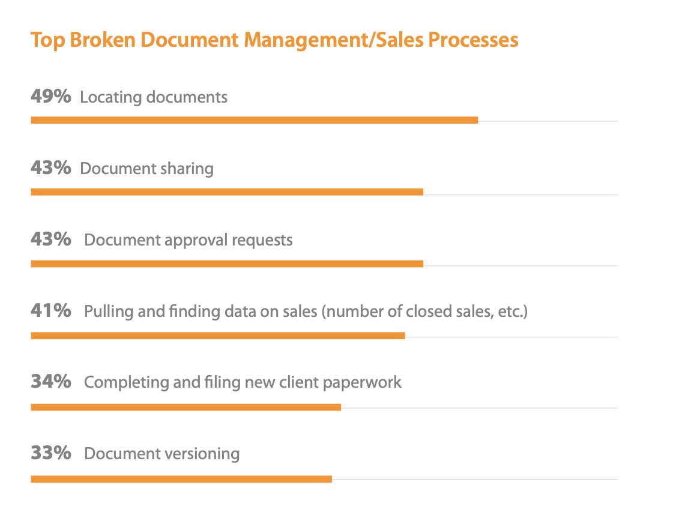Select the 'Document versioning' label

161,454
